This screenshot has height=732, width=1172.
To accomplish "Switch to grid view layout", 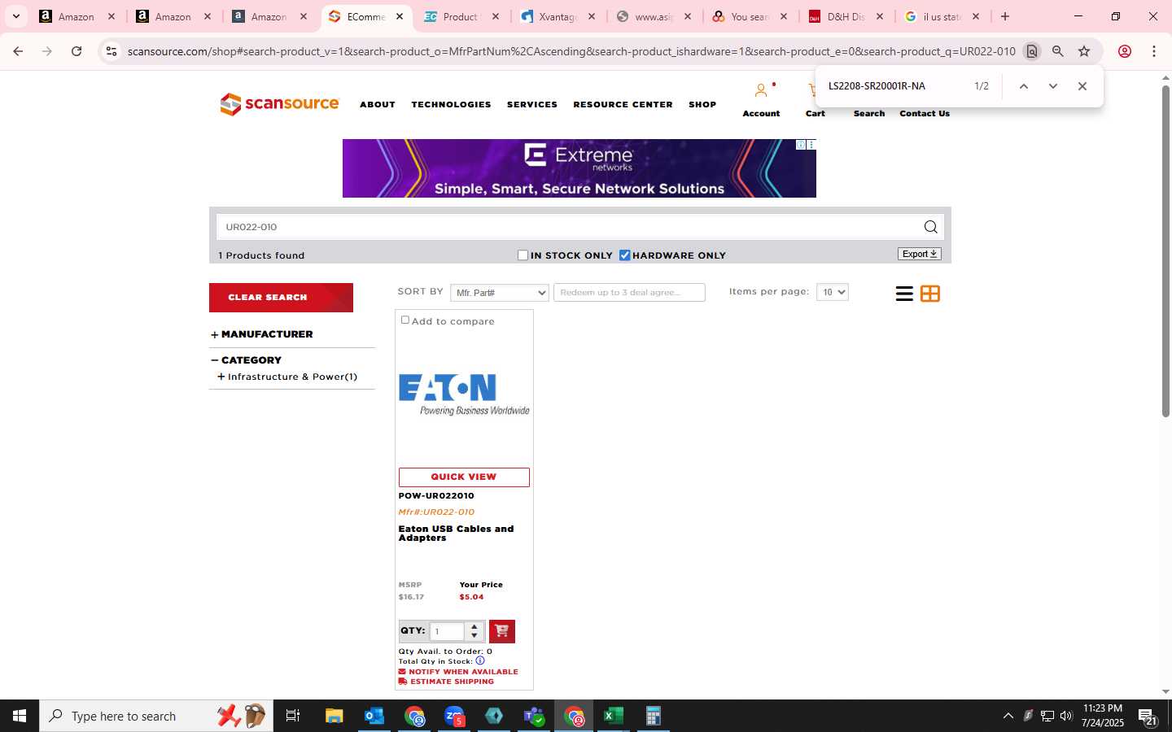I will pos(930,294).
